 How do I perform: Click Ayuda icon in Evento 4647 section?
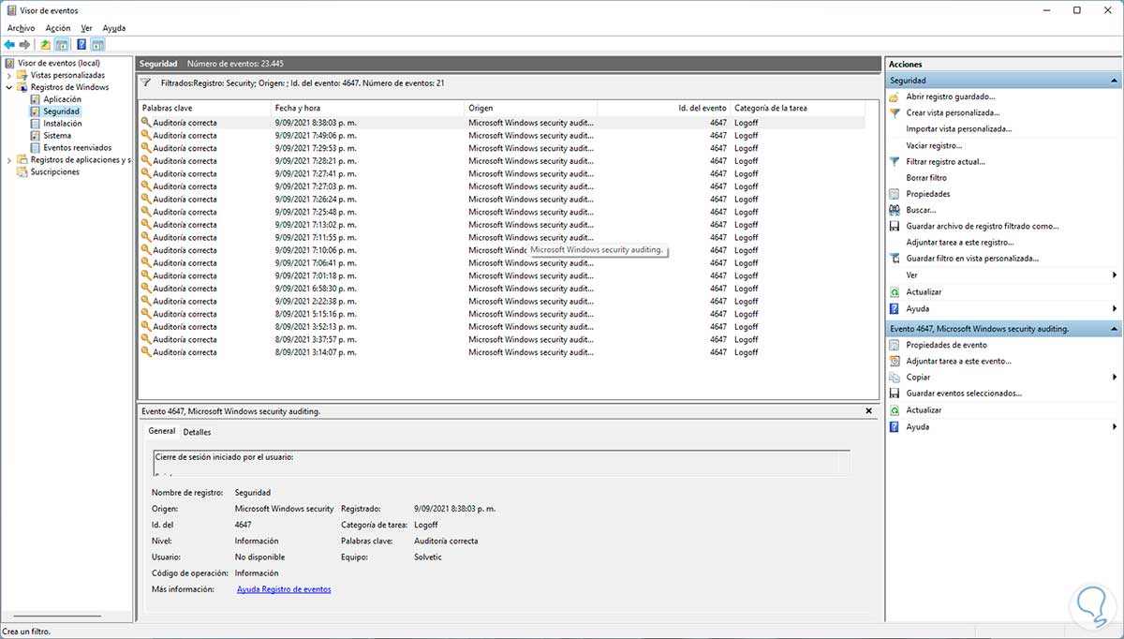click(895, 426)
